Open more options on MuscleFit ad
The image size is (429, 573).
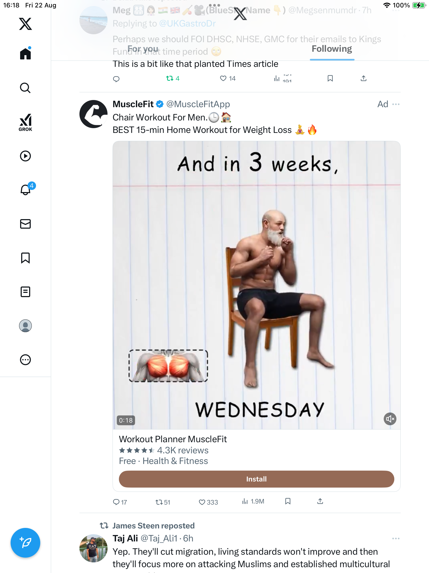(x=396, y=104)
